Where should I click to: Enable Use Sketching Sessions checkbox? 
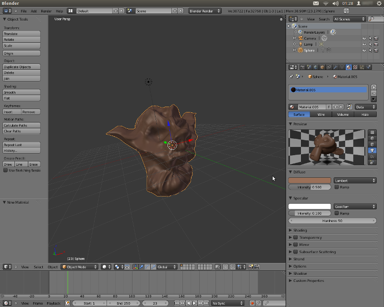[6, 170]
